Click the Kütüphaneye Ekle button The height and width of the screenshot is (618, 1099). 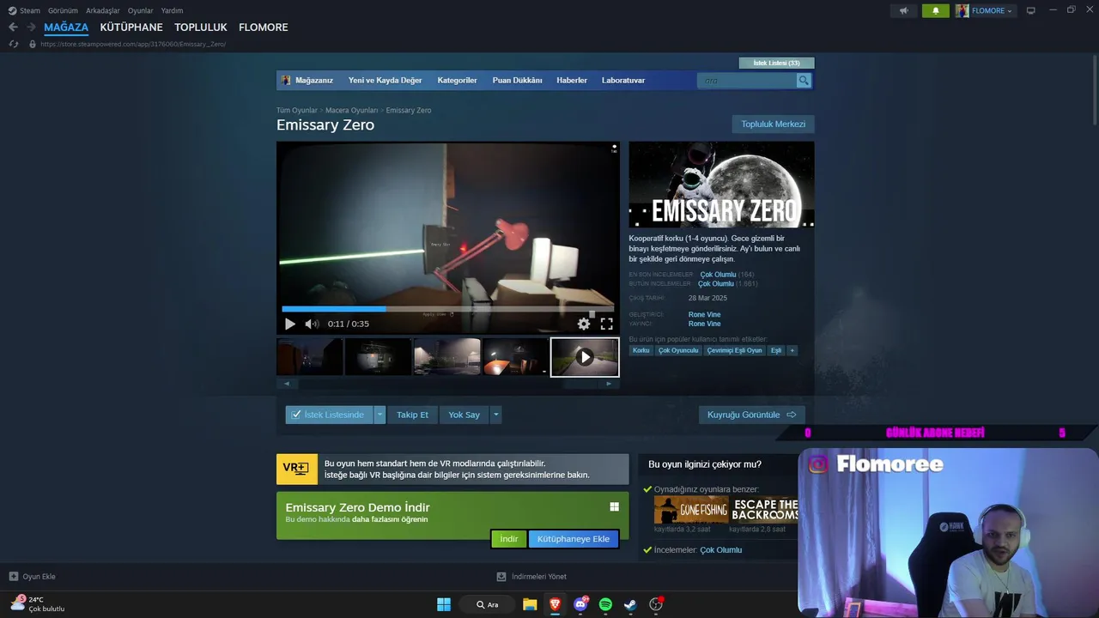click(574, 539)
